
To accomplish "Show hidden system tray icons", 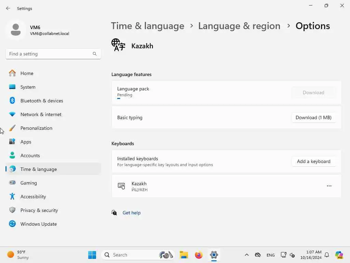I will tap(246, 255).
